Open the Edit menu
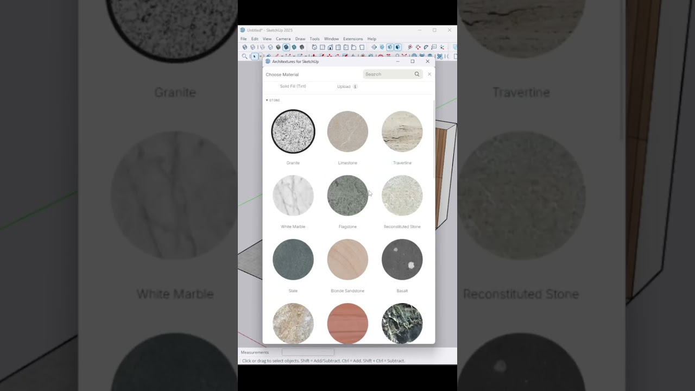 pos(255,39)
